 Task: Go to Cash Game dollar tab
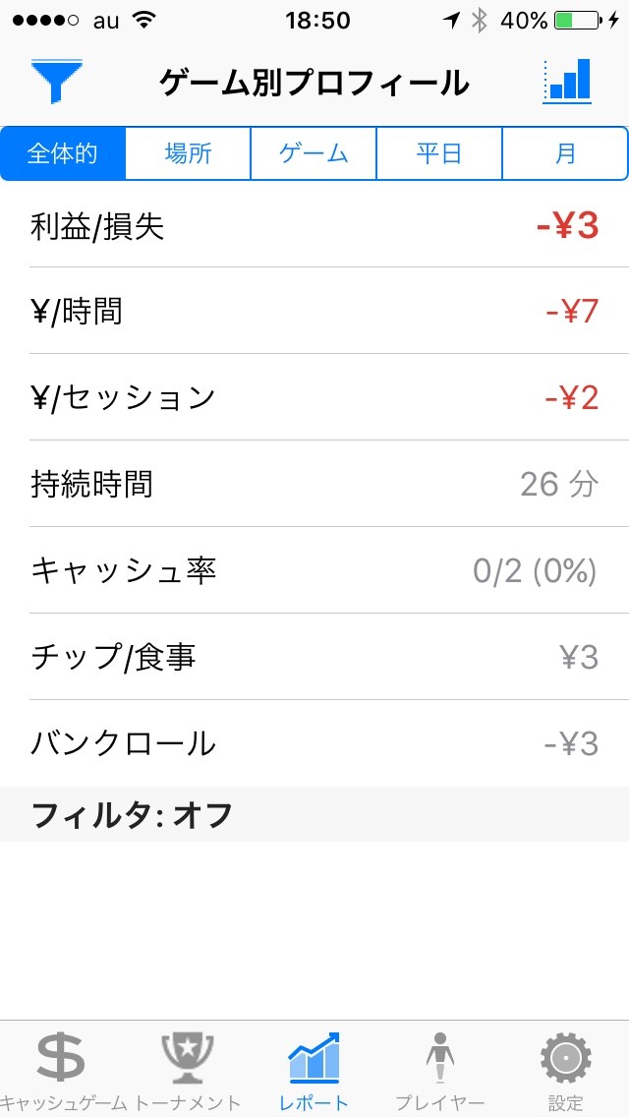[62, 1068]
